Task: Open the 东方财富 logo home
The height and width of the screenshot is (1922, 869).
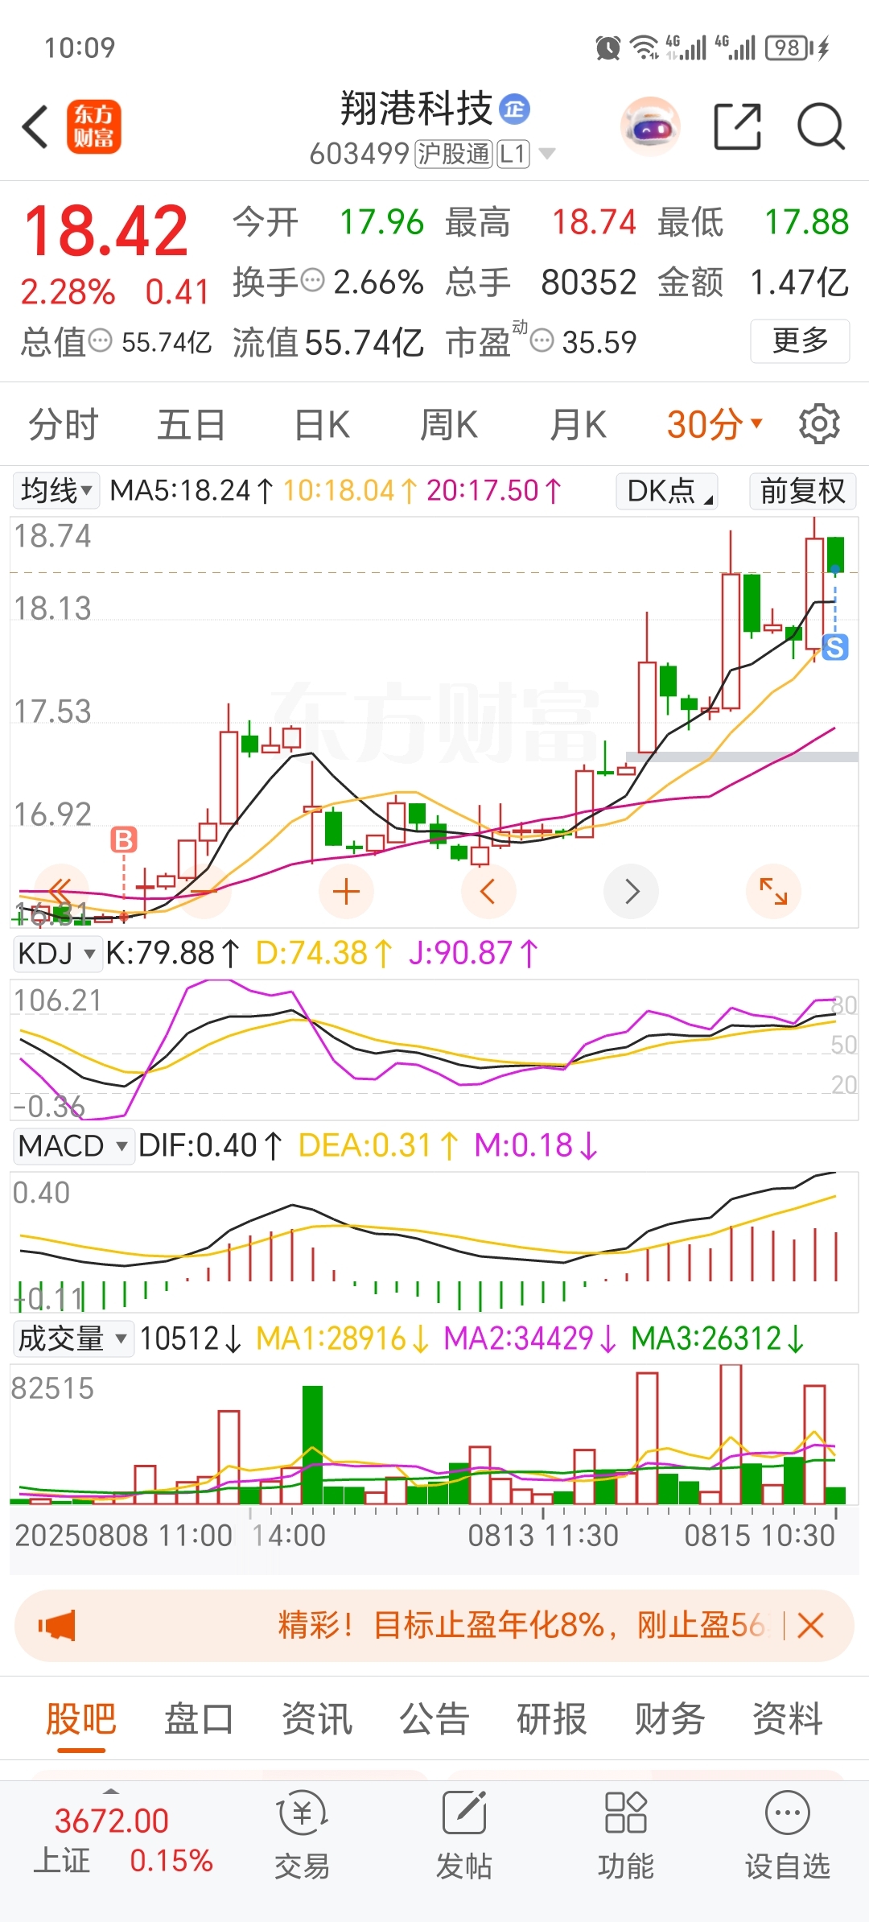Action: pos(94,126)
